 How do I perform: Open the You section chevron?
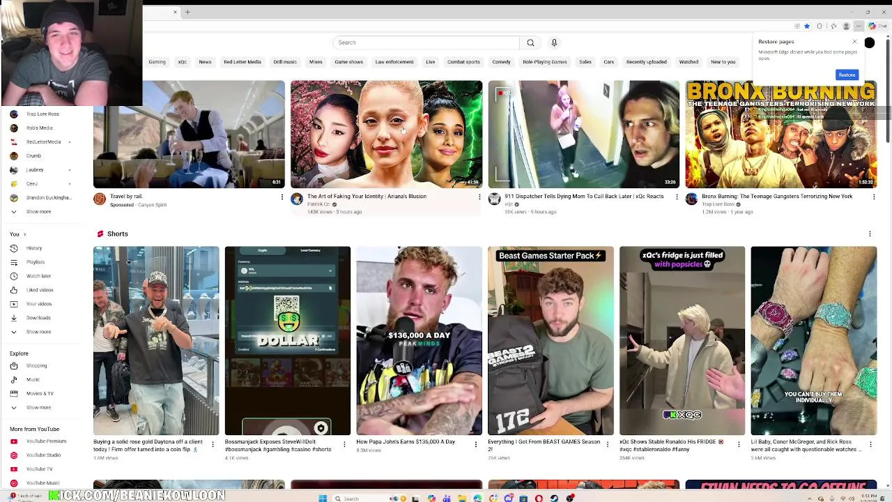24,234
